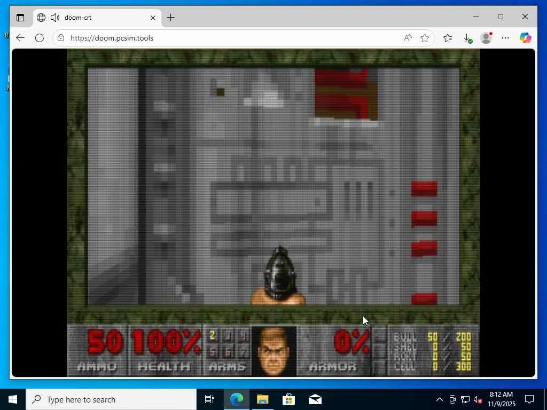Open Task View

(209, 399)
